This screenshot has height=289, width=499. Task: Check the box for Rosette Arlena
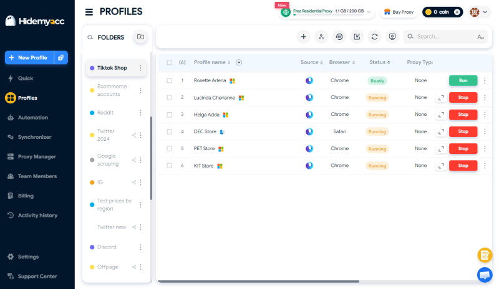click(x=169, y=80)
